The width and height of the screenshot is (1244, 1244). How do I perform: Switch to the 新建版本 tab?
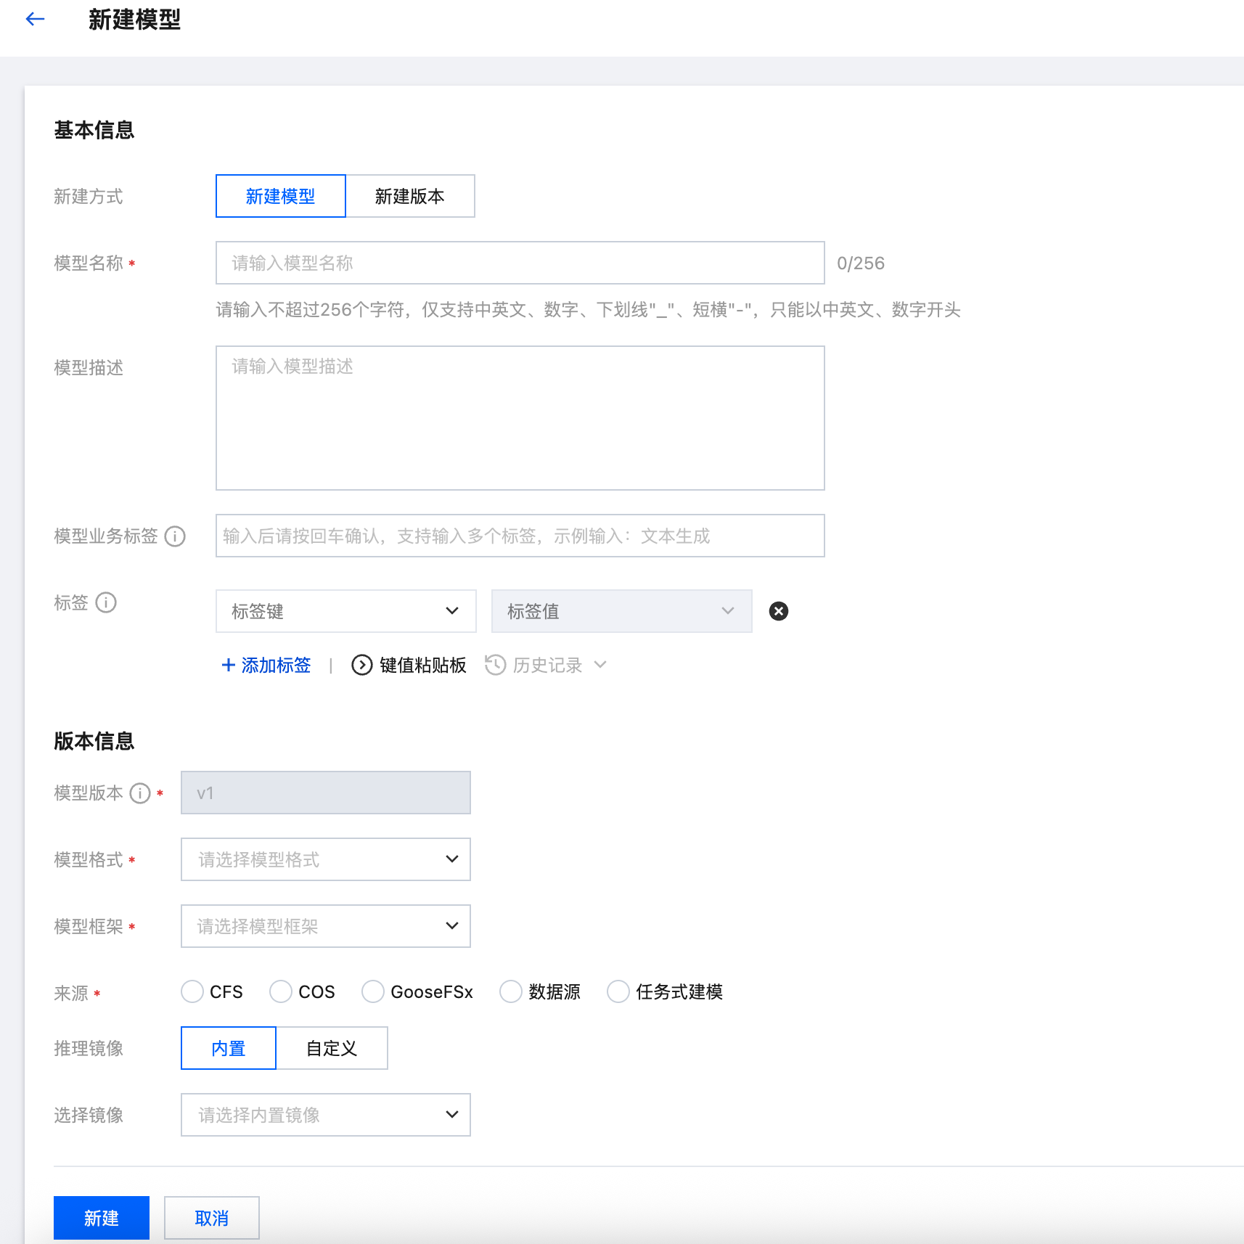tap(410, 196)
